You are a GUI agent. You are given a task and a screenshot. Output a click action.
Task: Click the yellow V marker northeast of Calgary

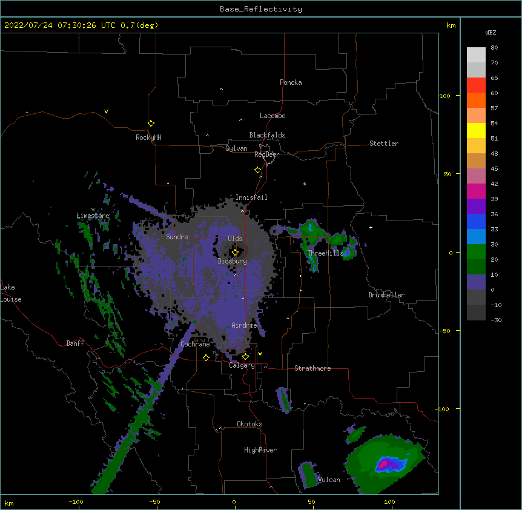[x=260, y=354]
